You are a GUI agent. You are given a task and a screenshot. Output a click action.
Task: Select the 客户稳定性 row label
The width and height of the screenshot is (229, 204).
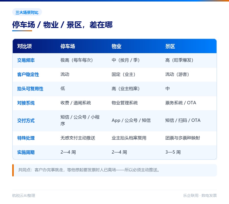[28, 75]
